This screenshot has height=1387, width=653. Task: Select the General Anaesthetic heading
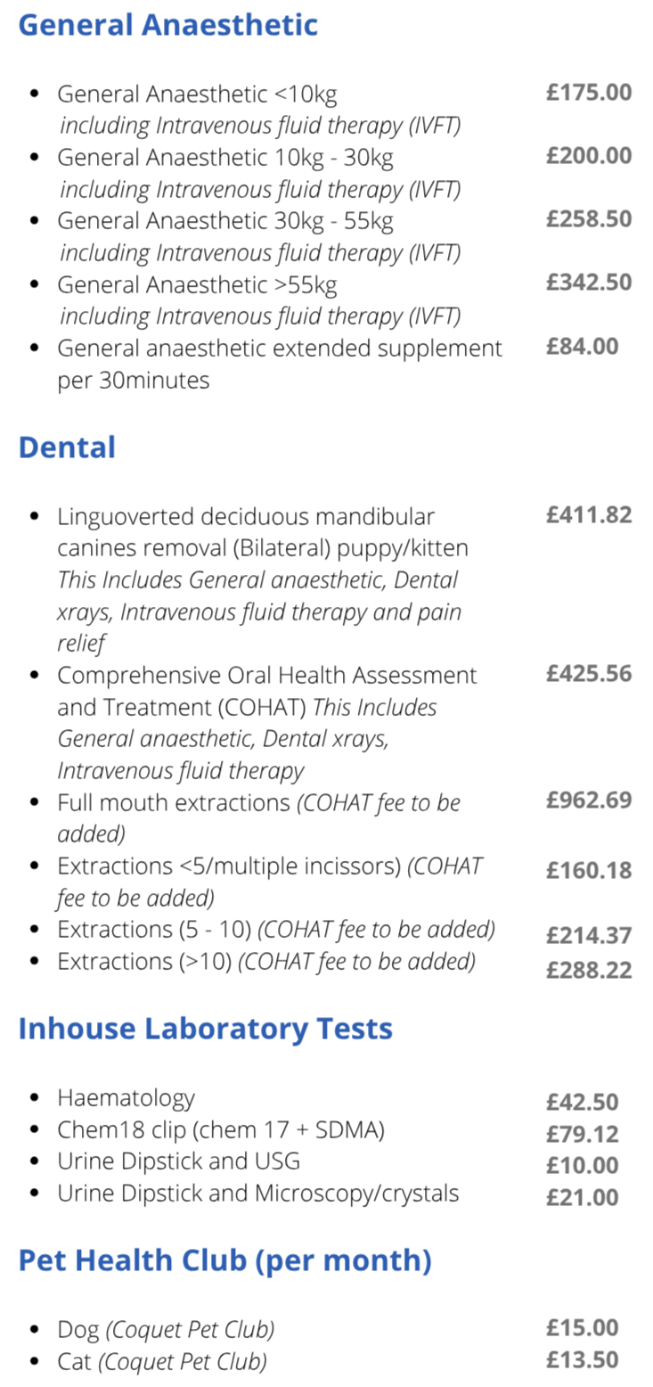point(167,25)
